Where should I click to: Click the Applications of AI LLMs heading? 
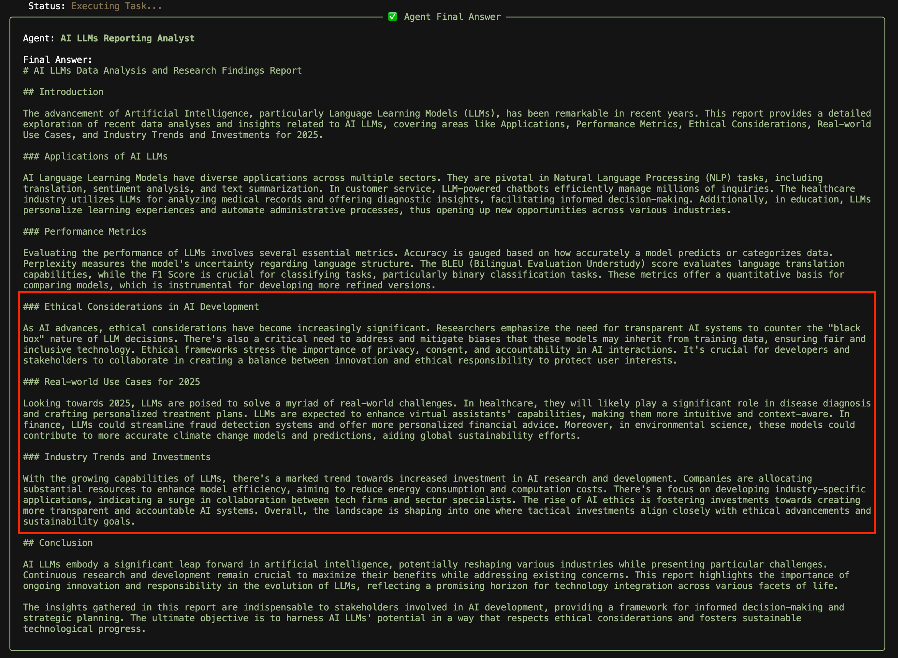(x=95, y=156)
